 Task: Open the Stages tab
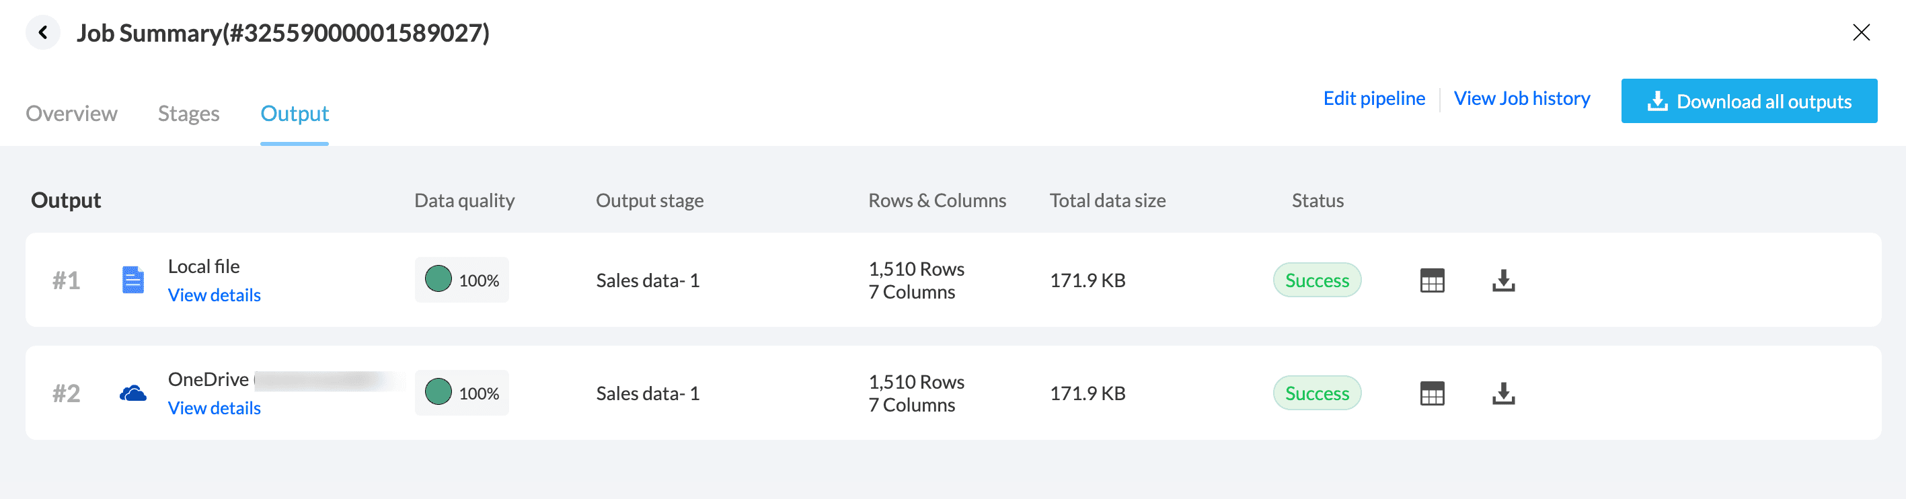[189, 113]
